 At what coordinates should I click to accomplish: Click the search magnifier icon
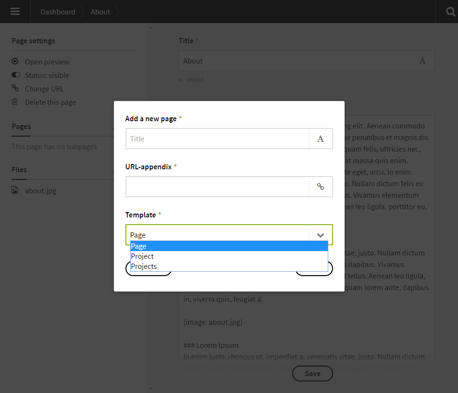click(450, 12)
